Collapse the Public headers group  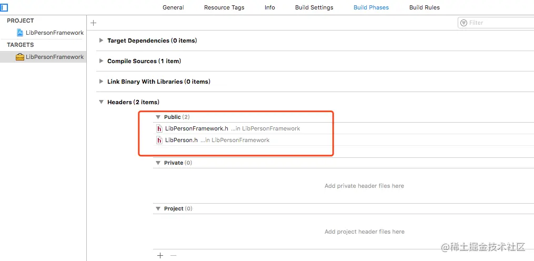tap(158, 117)
